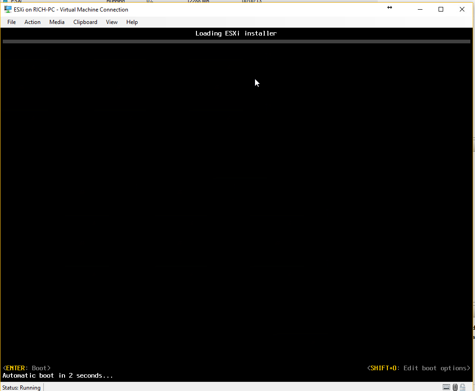Image resolution: width=475 pixels, height=391 pixels.
Task: Click the double-arrow icon in title bar
Action: [390, 7]
